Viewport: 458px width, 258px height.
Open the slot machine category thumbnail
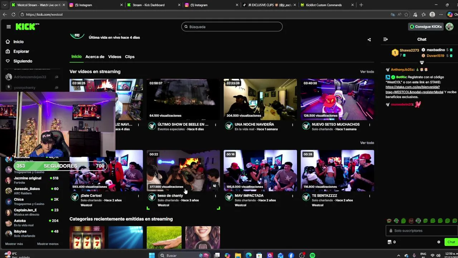[x=87, y=237]
